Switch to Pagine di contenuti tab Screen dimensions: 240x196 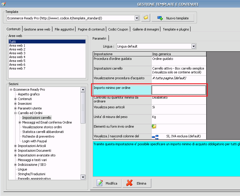click(x=91, y=29)
